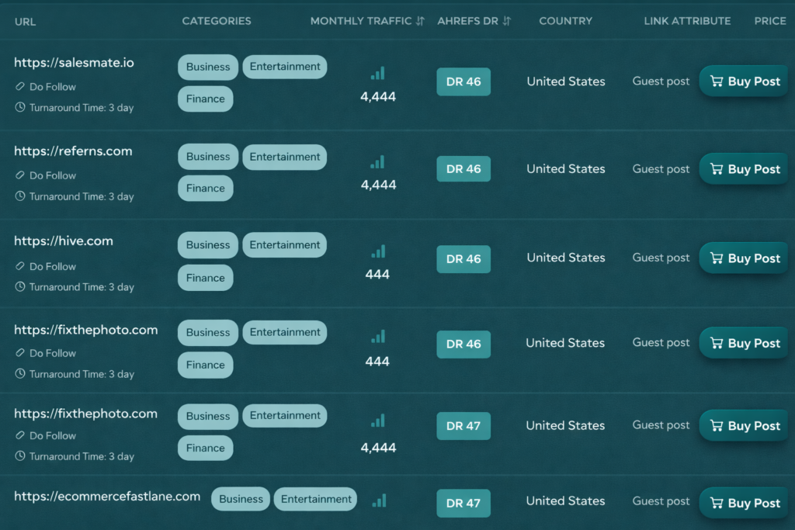Viewport: 795px width, 530px height.
Task: Open fixthephoto.com link in the DR 47 row
Action: (x=85, y=414)
